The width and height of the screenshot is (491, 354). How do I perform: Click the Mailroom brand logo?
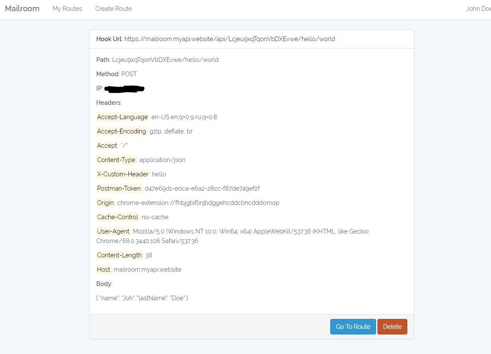point(22,8)
